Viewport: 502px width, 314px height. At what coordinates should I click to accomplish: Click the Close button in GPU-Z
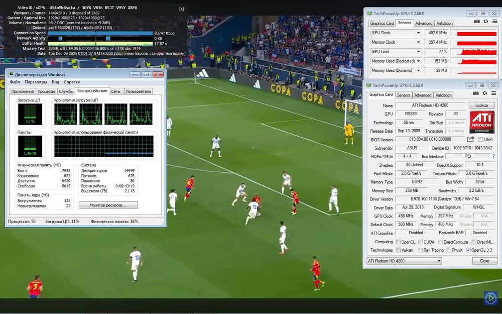[x=484, y=261]
